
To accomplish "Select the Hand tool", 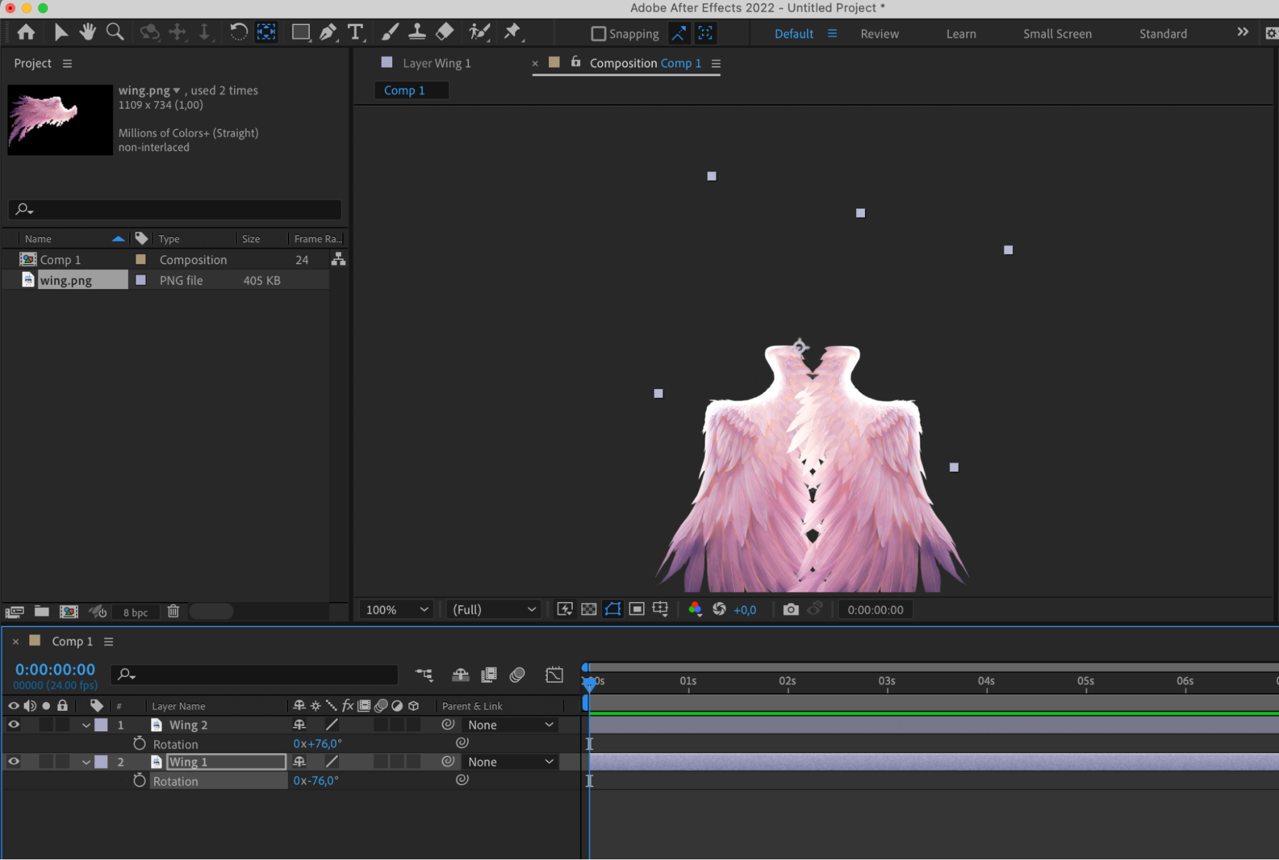I will pyautogui.click(x=88, y=32).
